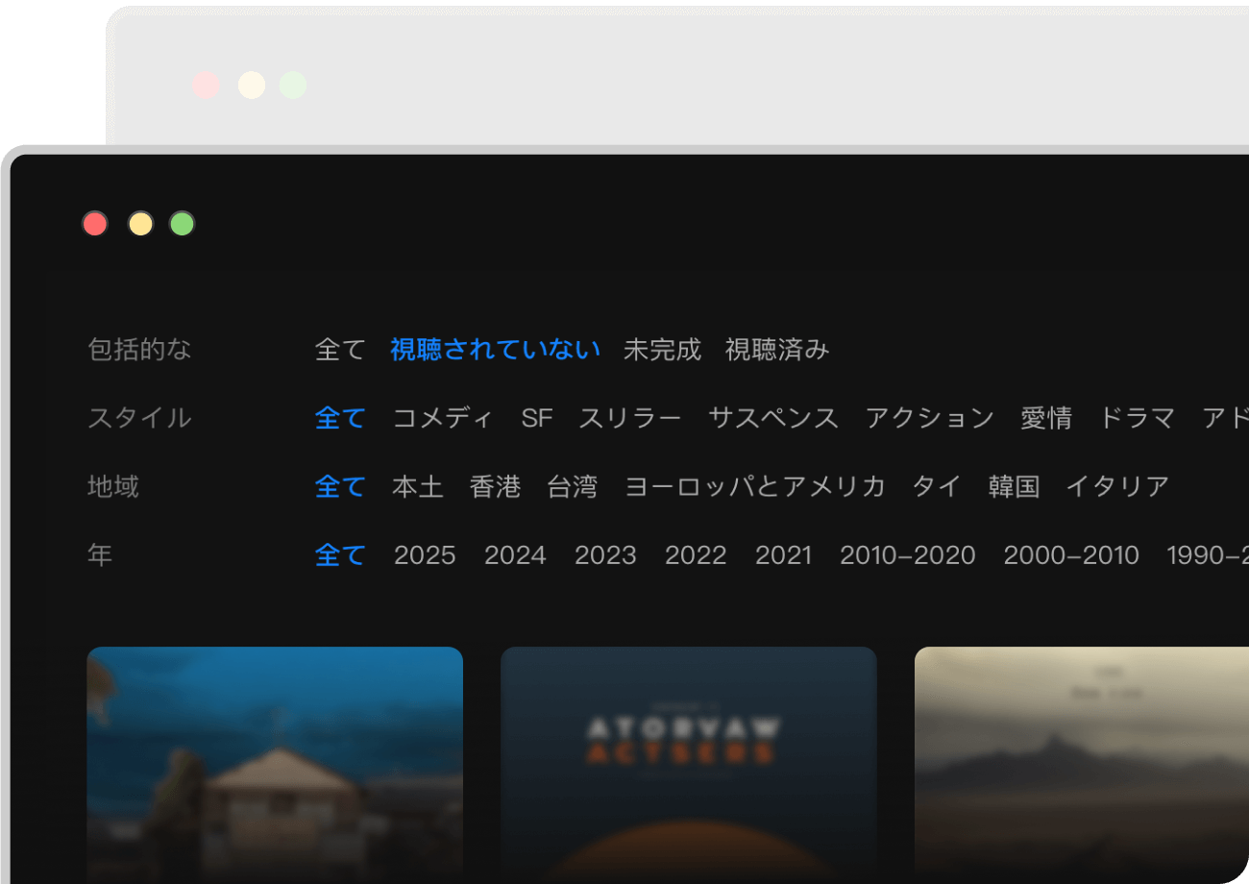Filter by 未完成 watch status
Image resolution: width=1249 pixels, height=884 pixels.
coord(662,350)
